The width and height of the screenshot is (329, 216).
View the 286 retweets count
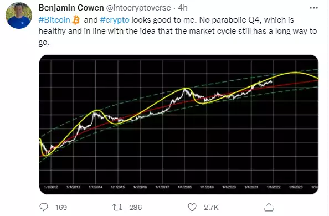tap(136, 208)
